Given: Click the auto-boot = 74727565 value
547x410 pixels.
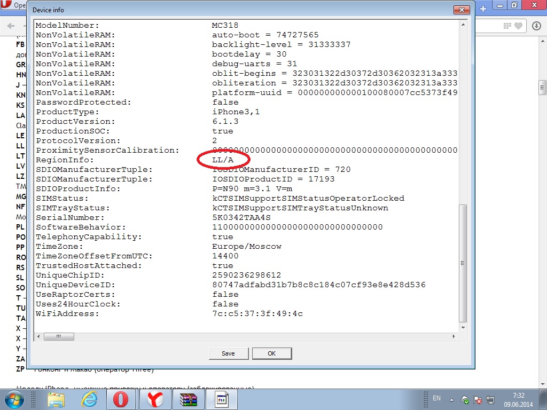Looking at the screenshot, I should [265, 35].
